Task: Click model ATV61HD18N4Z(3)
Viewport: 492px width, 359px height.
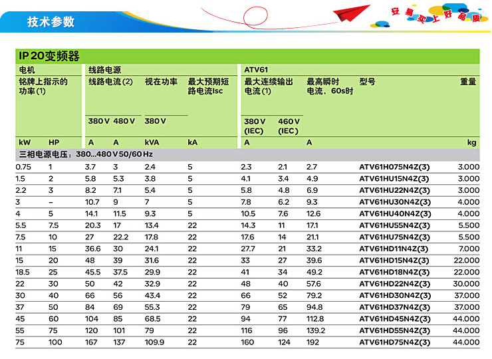Action: 394,272
